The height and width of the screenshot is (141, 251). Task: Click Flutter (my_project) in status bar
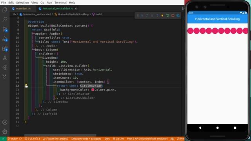[x=56, y=139]
